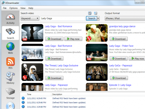
Task: Click first Bad Romance YouTube thumbnail
Action: (32, 33)
